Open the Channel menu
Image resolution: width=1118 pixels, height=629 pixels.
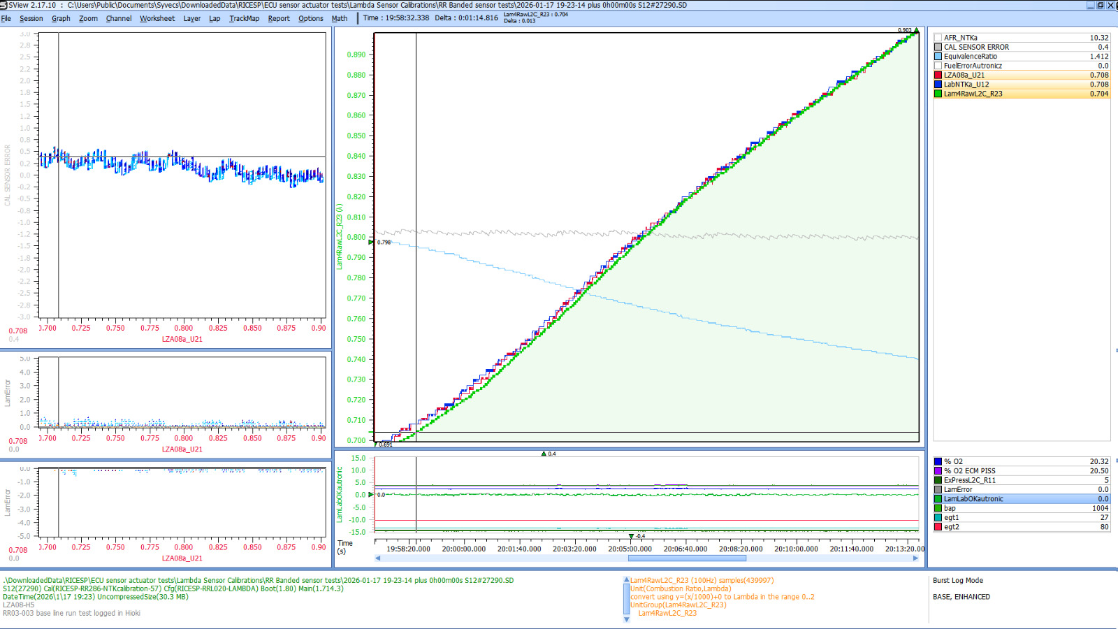[117, 19]
